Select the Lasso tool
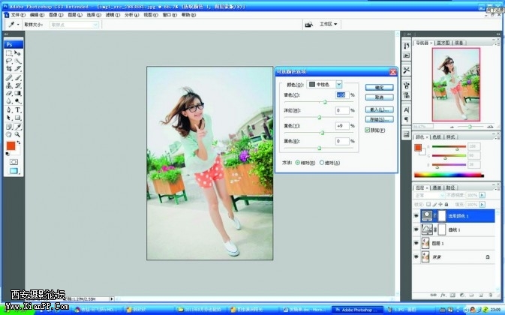Image resolution: width=505 pixels, height=315 pixels. [9, 61]
